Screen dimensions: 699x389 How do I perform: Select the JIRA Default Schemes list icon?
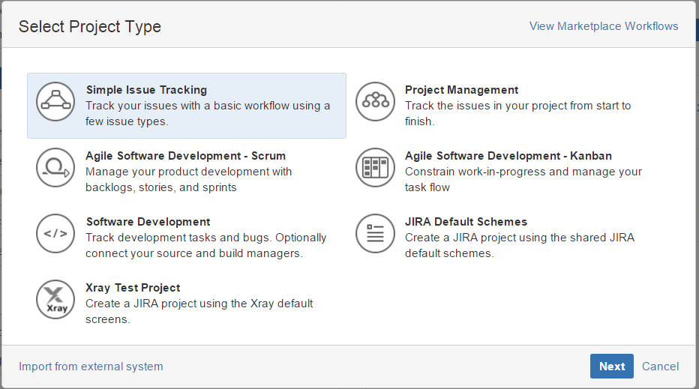pyautogui.click(x=375, y=234)
